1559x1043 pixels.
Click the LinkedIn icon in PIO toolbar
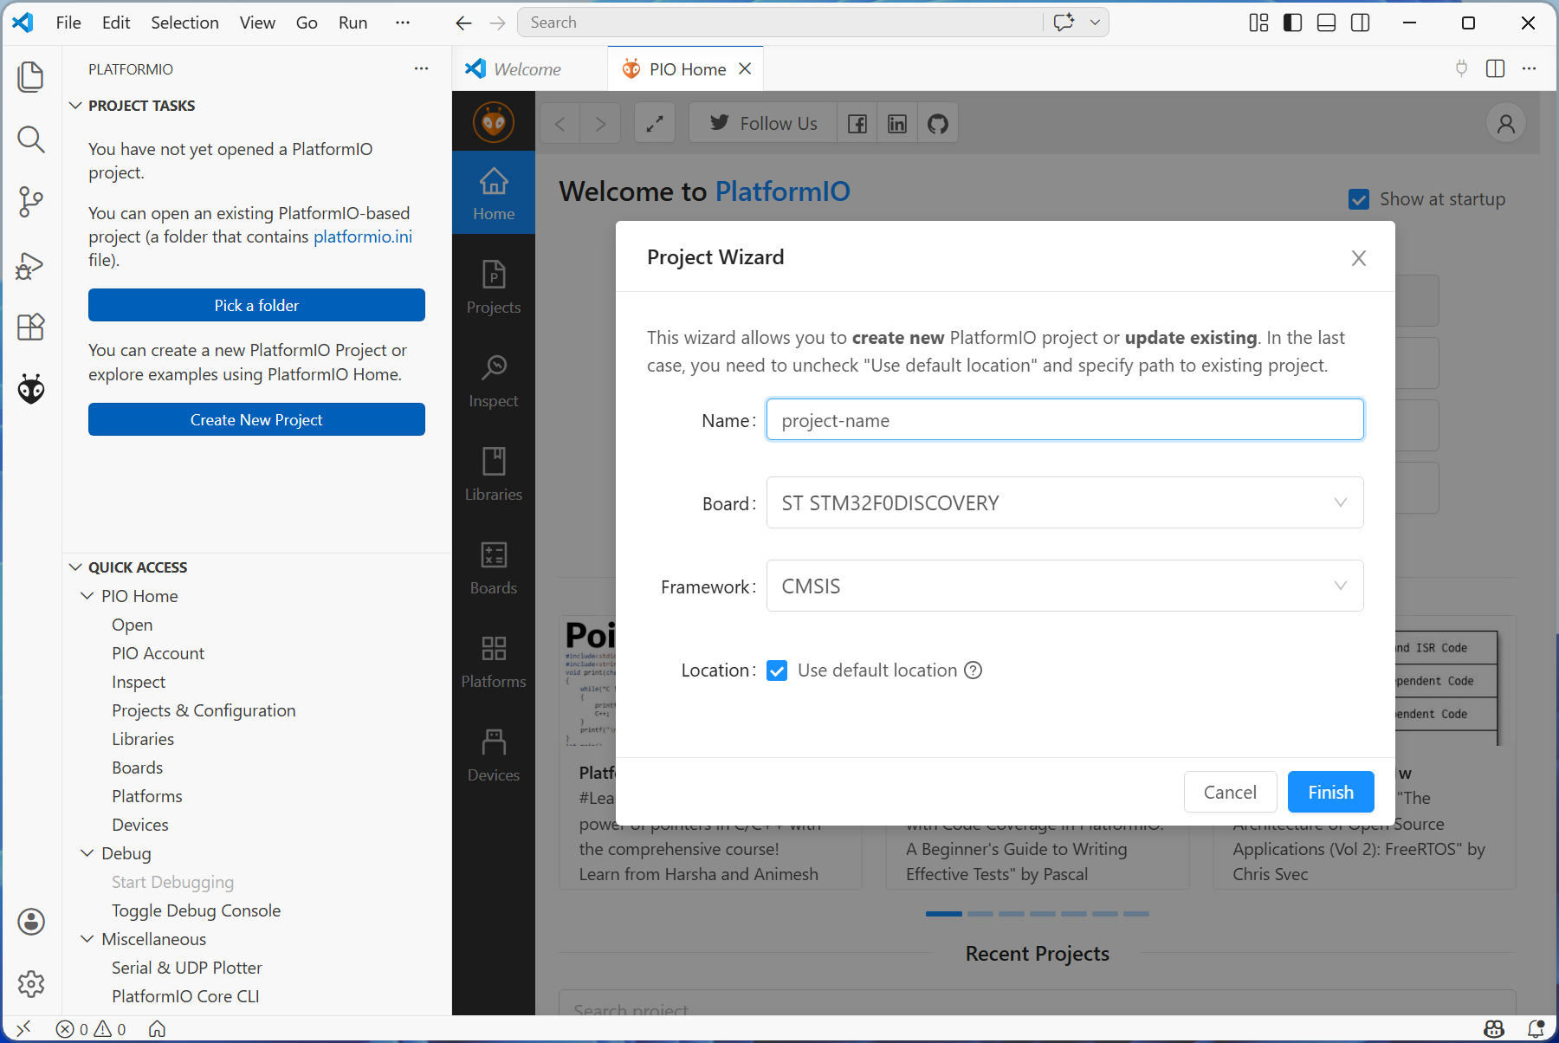(897, 124)
